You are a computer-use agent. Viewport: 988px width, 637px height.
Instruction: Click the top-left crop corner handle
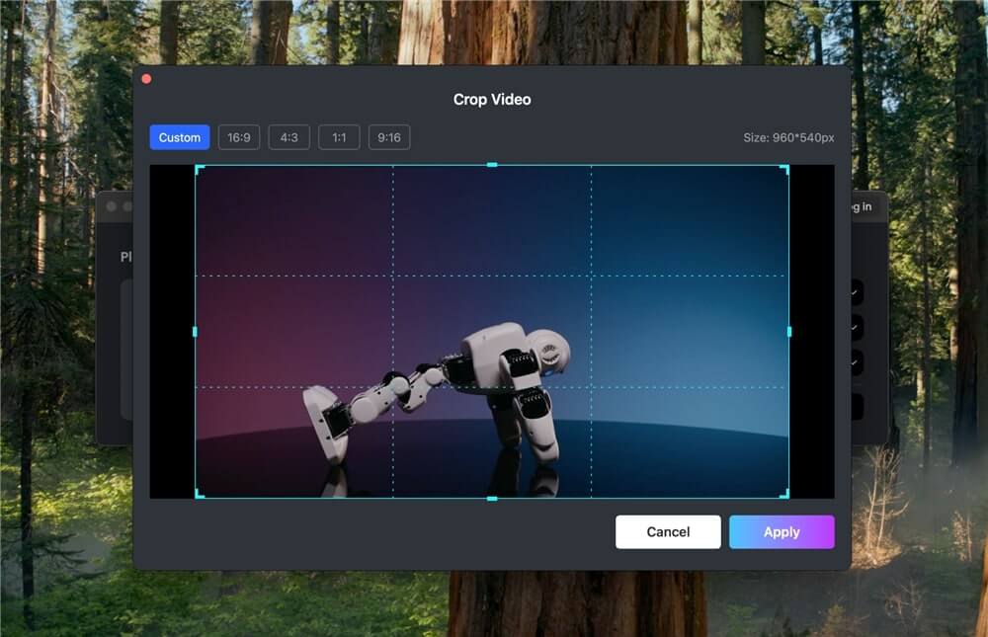tap(200, 169)
